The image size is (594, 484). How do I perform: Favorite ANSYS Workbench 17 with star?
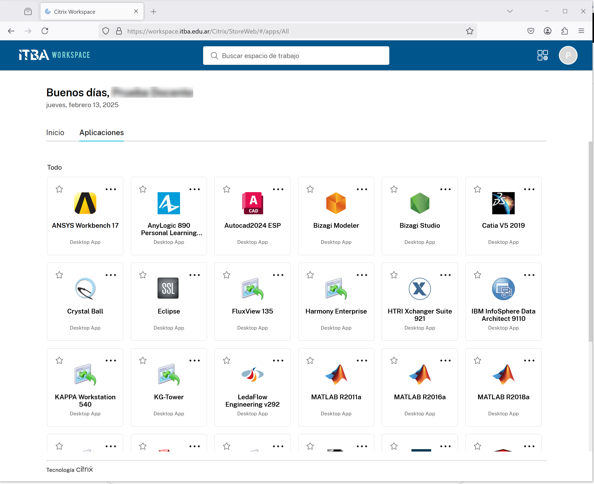[x=59, y=189]
